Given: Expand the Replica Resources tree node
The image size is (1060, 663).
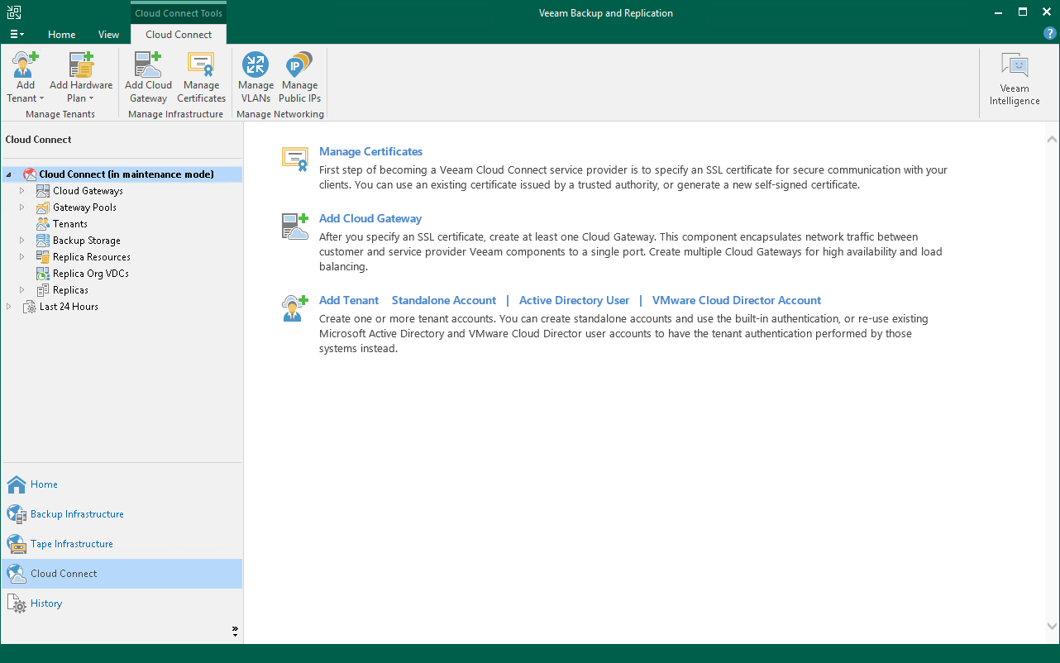Looking at the screenshot, I should pyautogui.click(x=22, y=257).
